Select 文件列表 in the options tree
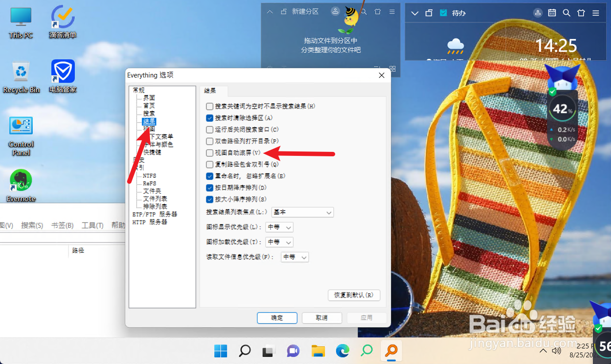This screenshot has width=611, height=364. point(155,199)
